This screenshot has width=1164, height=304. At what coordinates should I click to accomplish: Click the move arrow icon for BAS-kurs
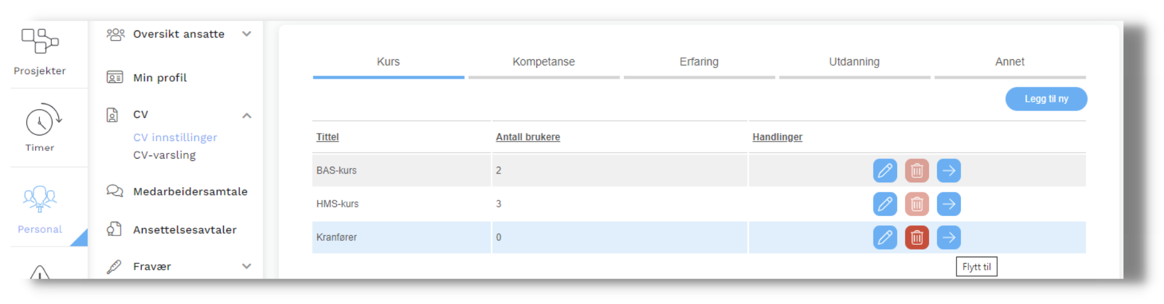coord(948,170)
